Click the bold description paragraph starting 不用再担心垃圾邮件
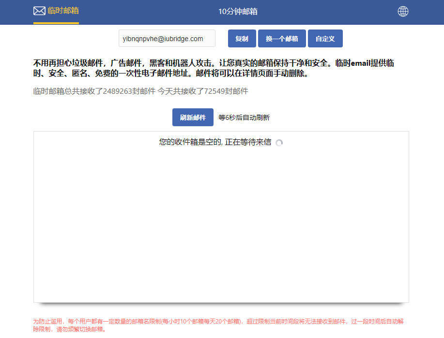The height and width of the screenshot is (338, 444). [x=214, y=68]
